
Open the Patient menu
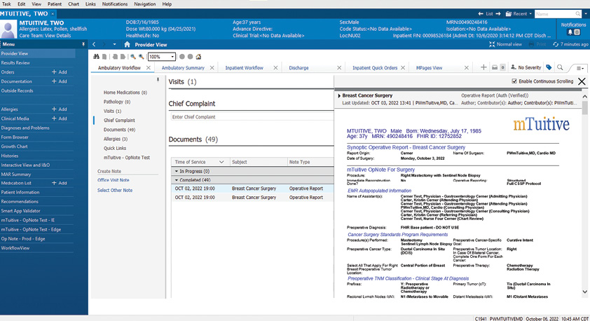(x=55, y=4)
